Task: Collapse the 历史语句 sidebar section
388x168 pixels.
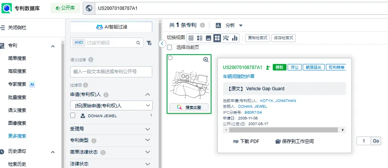Action: click(x=53, y=152)
